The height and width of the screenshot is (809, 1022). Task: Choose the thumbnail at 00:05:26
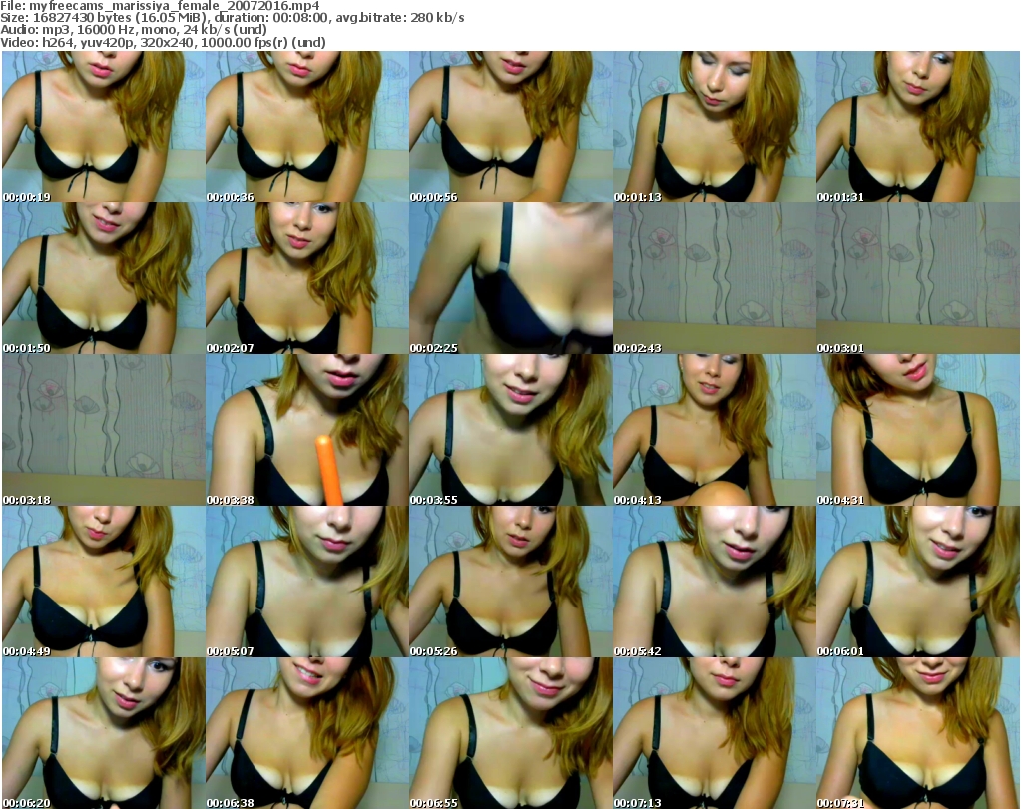click(510, 582)
